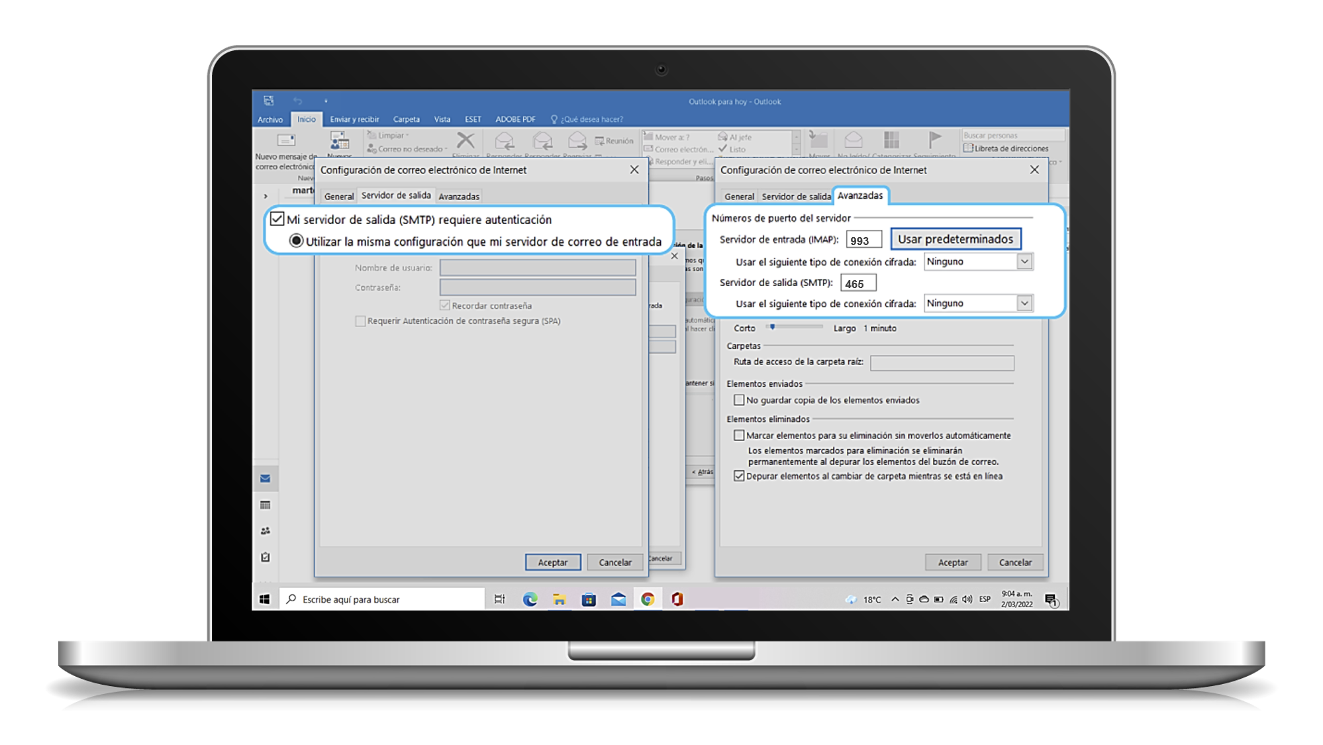1323x745 pixels.
Task: Open SMTP encrypted connection type dropdown
Action: 1024,303
